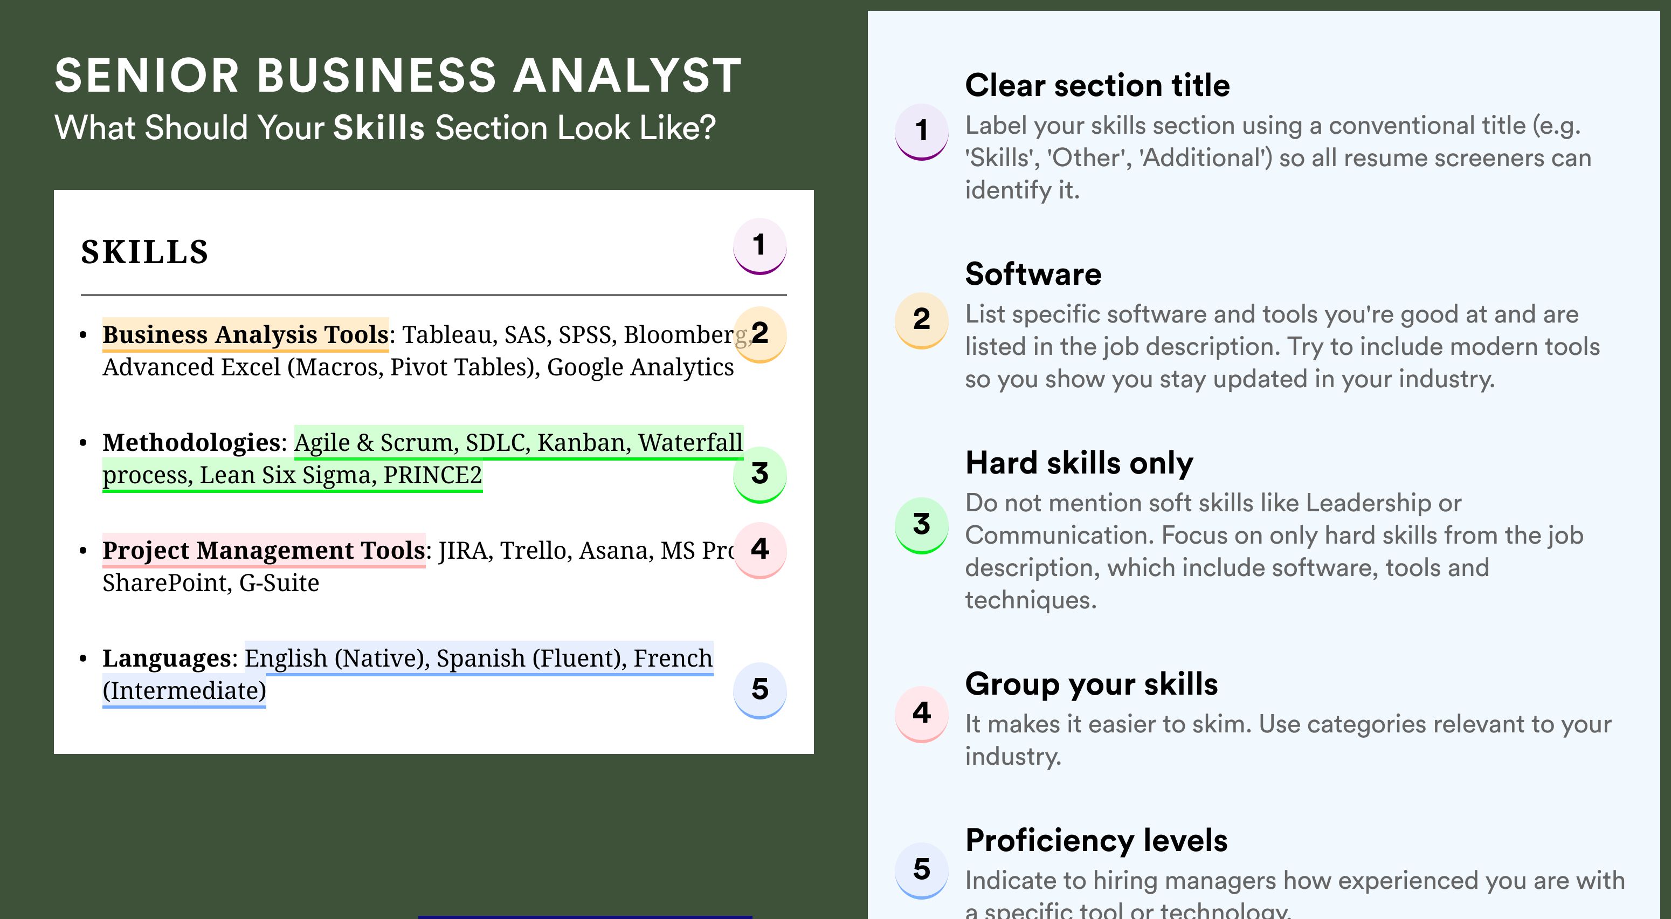The width and height of the screenshot is (1671, 919).
Task: Click the purple 1 badge next to Clear section title
Action: coord(922,132)
